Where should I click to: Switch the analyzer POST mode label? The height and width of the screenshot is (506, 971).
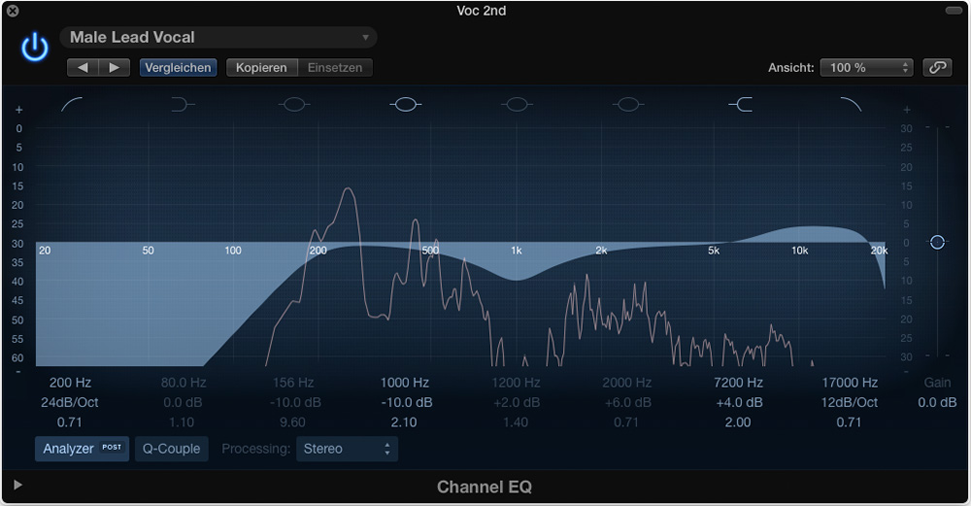tap(112, 447)
